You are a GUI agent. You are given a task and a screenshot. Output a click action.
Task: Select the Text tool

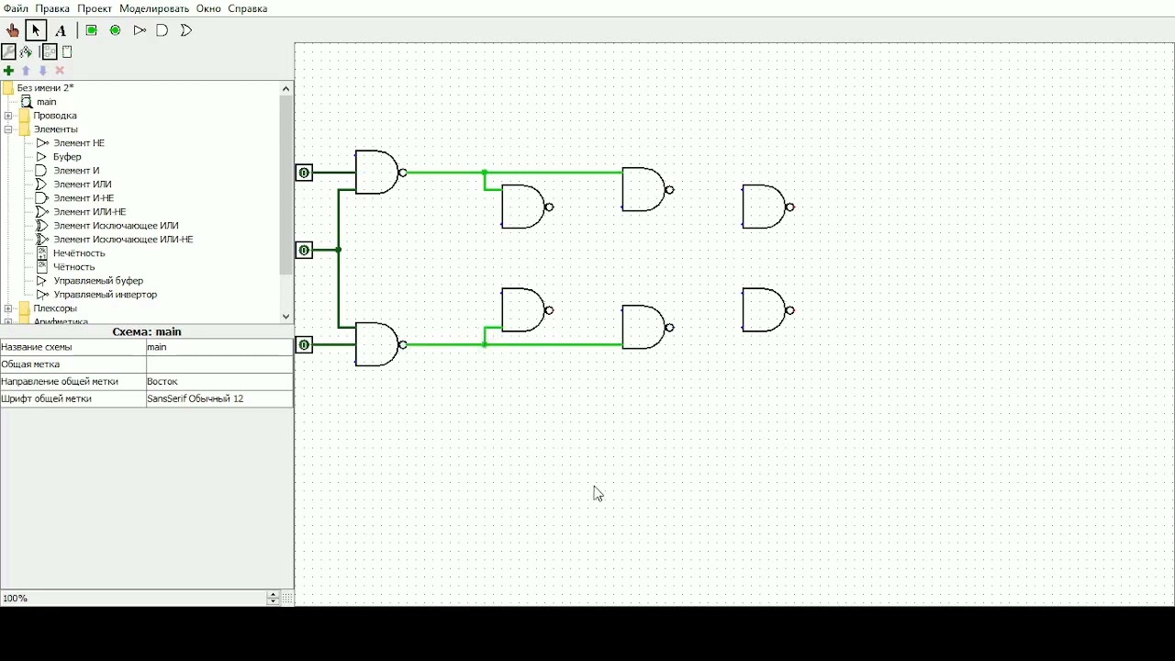(x=61, y=30)
